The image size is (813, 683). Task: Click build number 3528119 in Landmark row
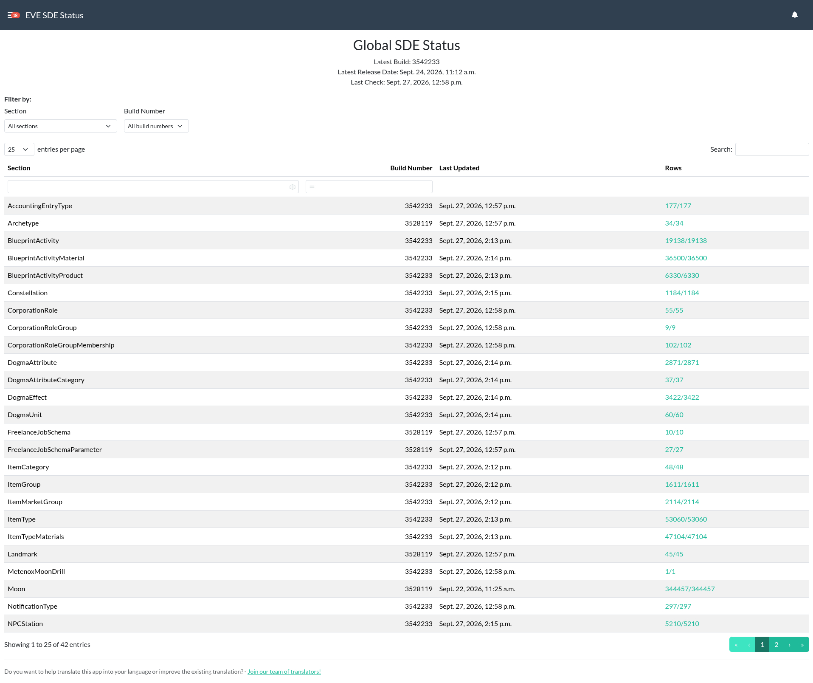point(419,554)
